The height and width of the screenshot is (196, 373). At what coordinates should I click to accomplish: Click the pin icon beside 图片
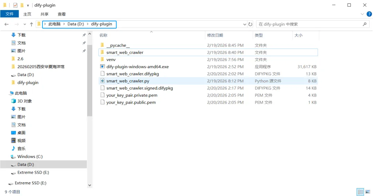84,51
